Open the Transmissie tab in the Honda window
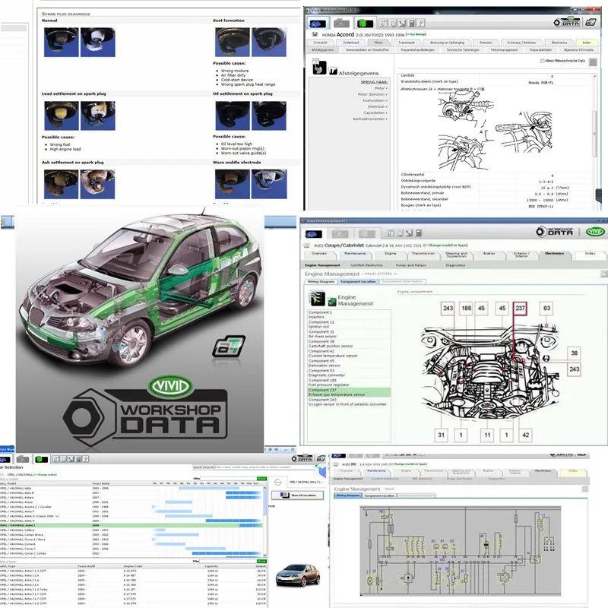 click(x=407, y=43)
